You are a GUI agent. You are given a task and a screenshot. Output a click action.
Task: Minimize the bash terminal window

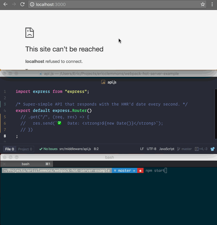[x=11, y=157]
